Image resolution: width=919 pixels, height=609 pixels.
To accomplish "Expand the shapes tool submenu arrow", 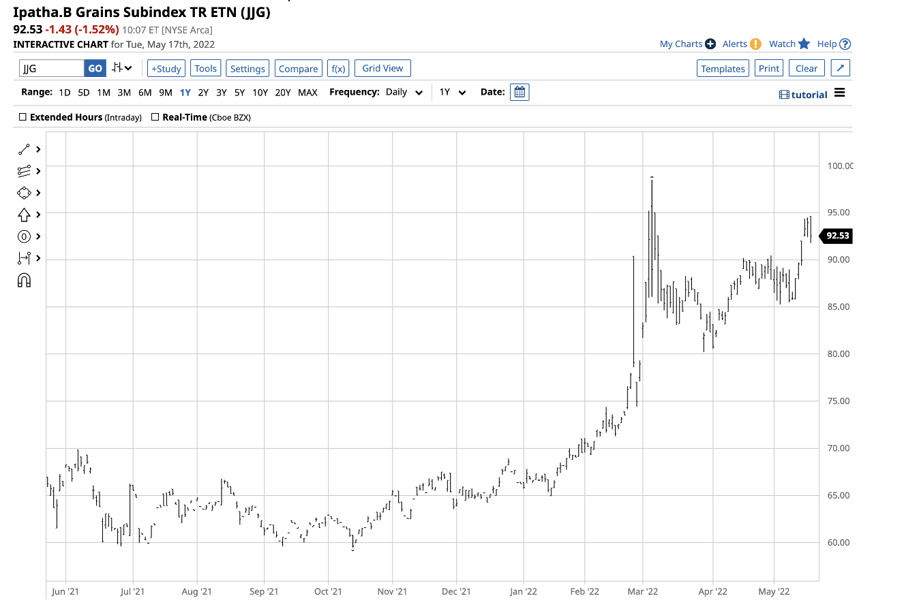I will (x=38, y=193).
